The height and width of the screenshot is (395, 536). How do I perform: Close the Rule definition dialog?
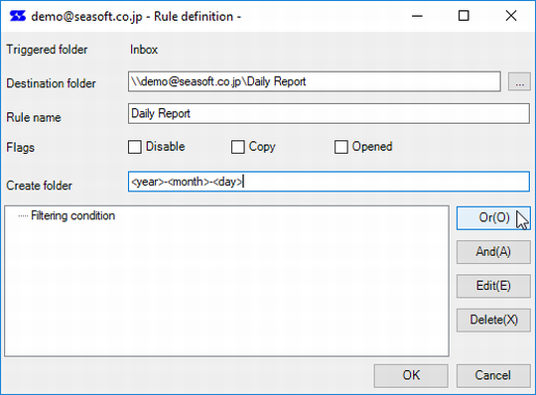point(511,16)
